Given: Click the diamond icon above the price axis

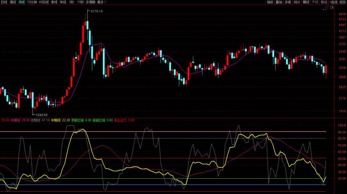Looking at the screenshot, I should coord(327,7).
